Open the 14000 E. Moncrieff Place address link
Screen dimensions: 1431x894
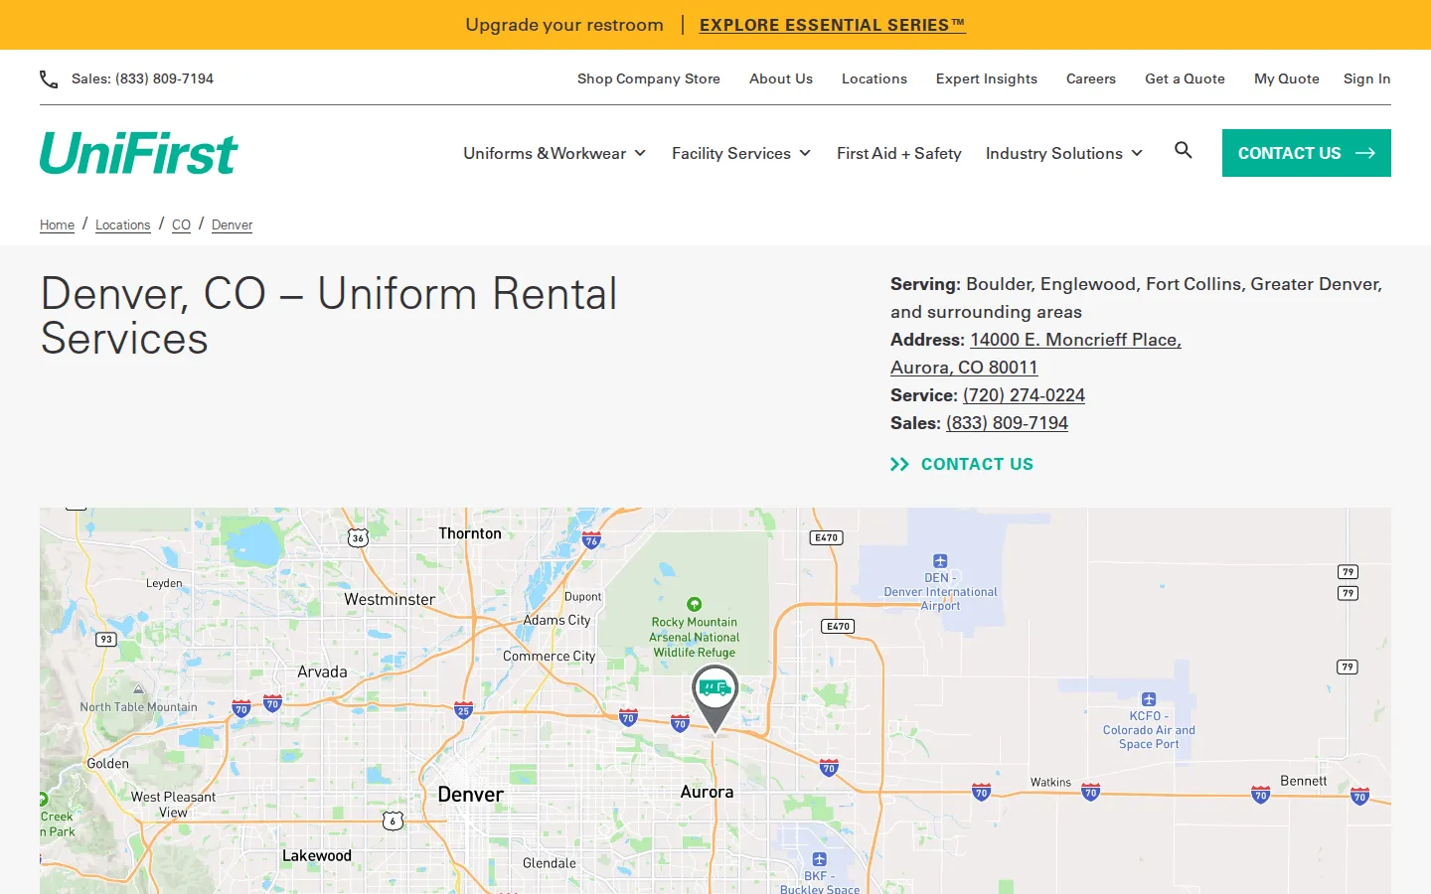click(1035, 354)
